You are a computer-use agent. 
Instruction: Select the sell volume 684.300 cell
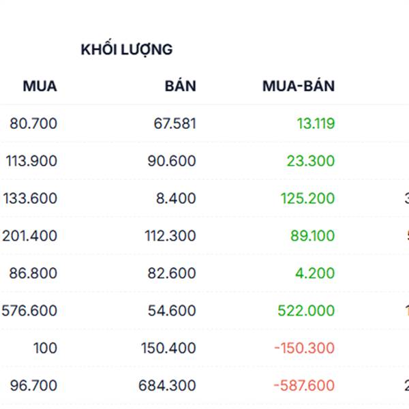(x=167, y=386)
